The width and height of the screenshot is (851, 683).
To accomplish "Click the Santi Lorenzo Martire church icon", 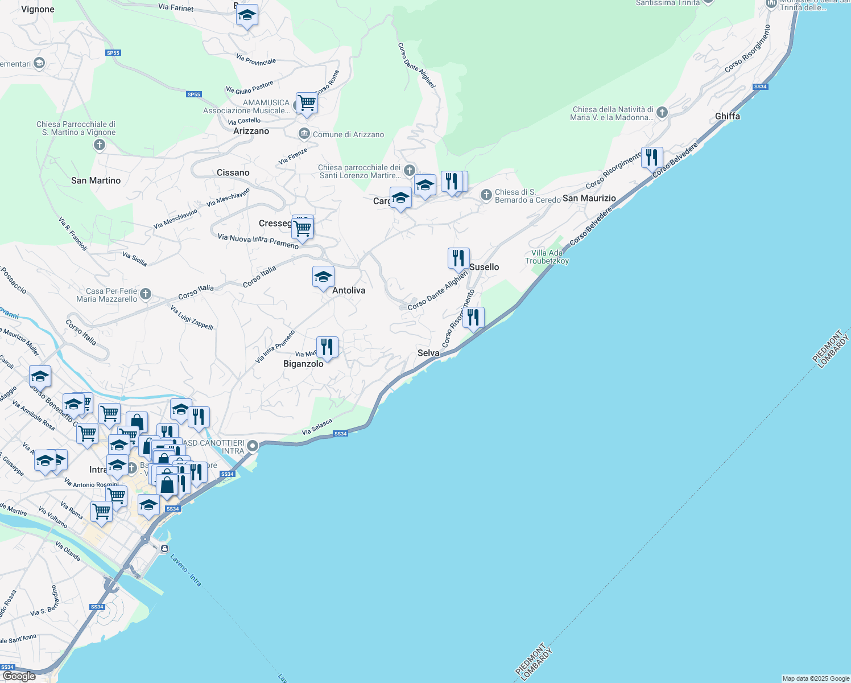I will 409,170.
